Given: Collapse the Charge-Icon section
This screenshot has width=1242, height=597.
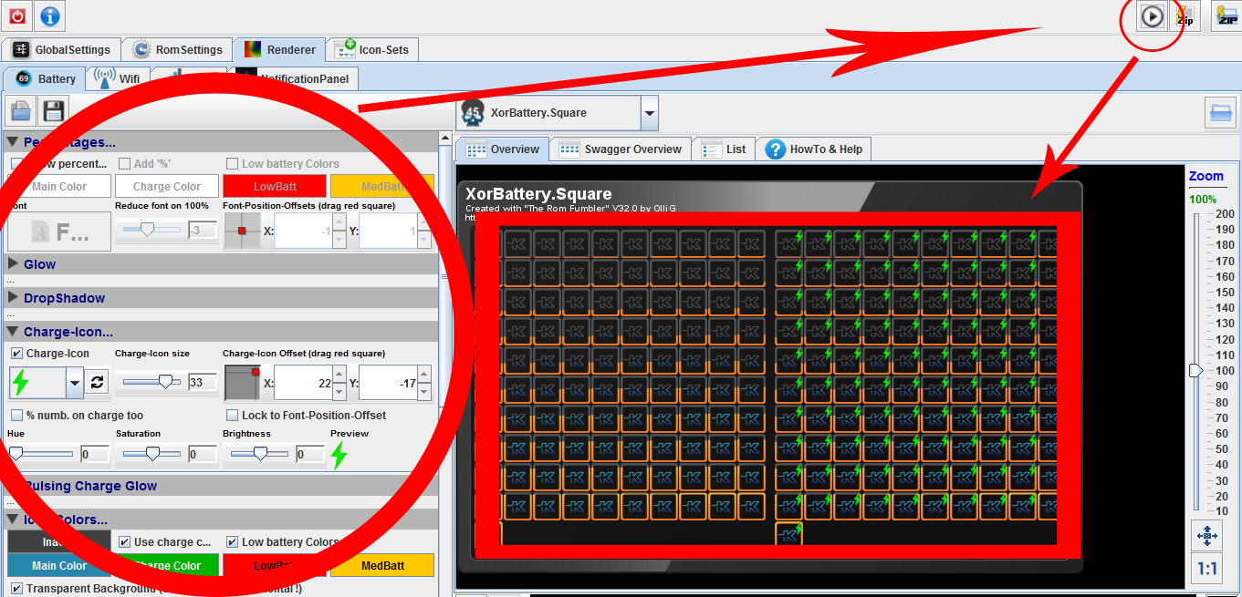Looking at the screenshot, I should 13,333.
